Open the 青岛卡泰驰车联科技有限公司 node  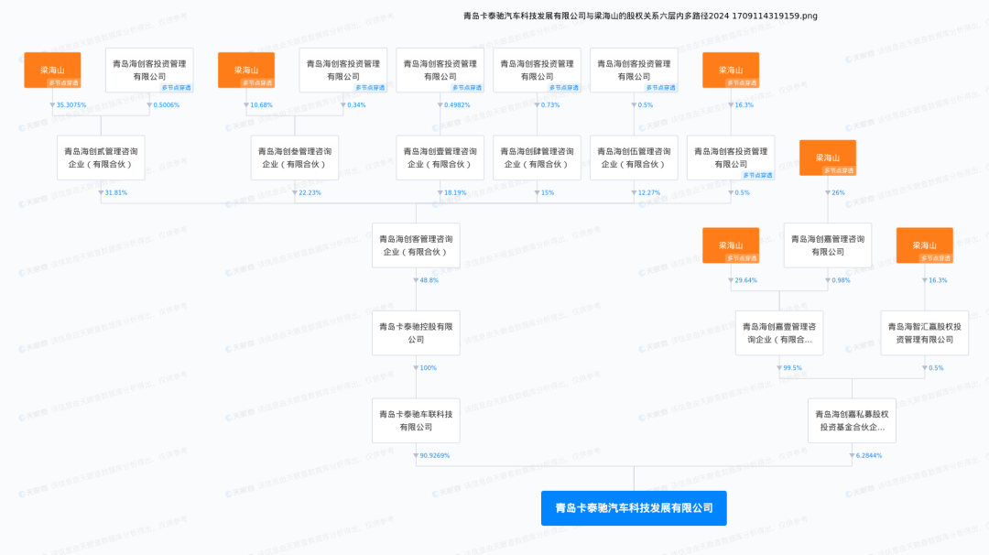(x=416, y=420)
